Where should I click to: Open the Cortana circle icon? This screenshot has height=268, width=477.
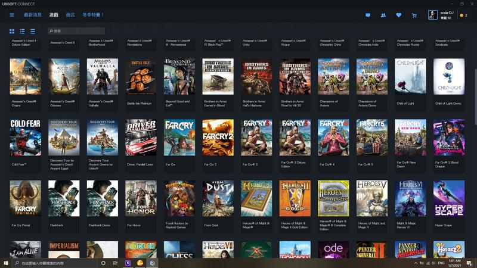tap(103, 263)
